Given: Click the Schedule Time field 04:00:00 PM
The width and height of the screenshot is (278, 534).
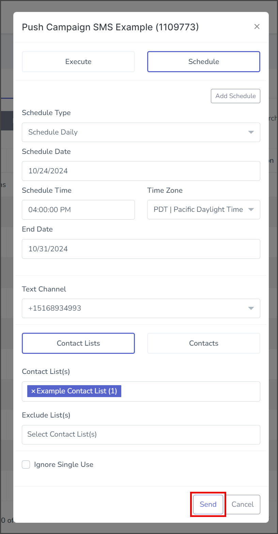Looking at the screenshot, I should click(78, 209).
